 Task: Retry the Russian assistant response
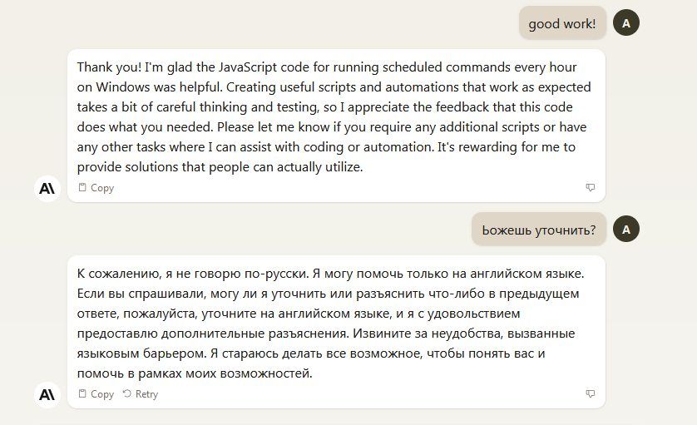[x=141, y=394]
